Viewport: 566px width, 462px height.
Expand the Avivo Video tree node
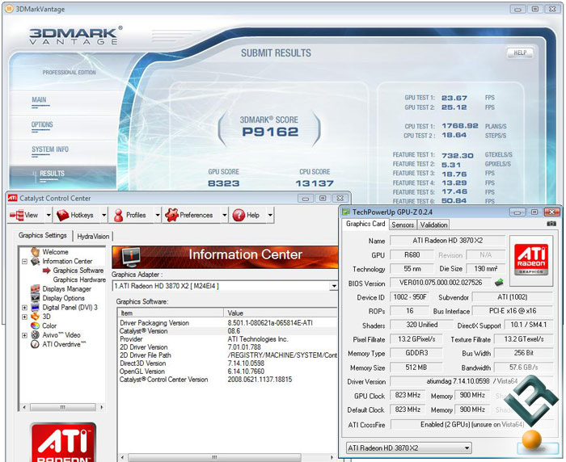click(x=24, y=335)
